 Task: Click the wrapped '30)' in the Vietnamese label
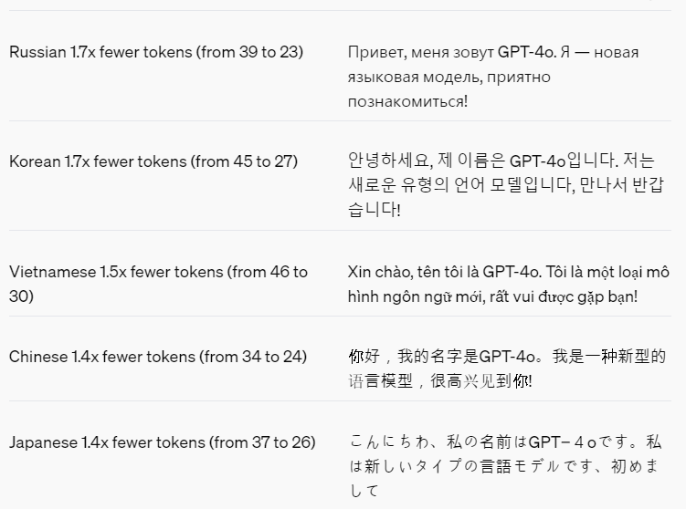tap(21, 296)
